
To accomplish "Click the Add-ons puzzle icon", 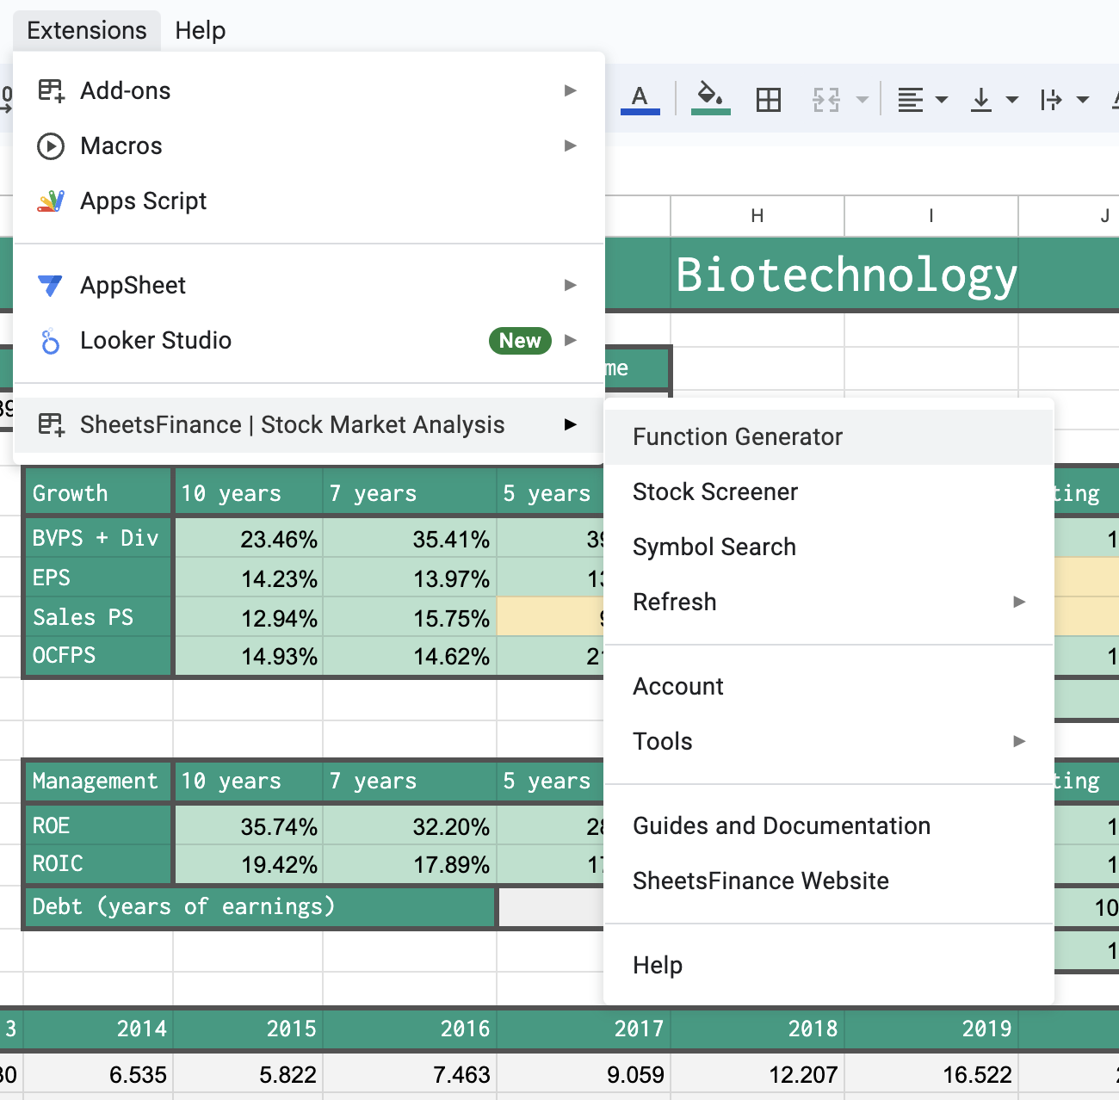I will (x=51, y=90).
